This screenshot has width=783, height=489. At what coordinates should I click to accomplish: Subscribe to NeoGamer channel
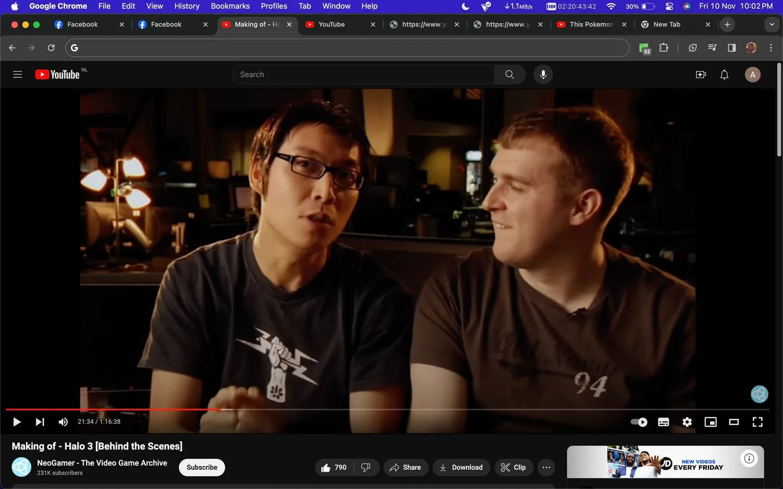(x=201, y=467)
